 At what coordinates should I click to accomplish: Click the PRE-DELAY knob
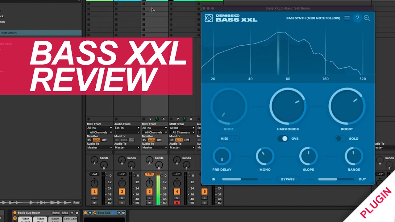point(222,156)
